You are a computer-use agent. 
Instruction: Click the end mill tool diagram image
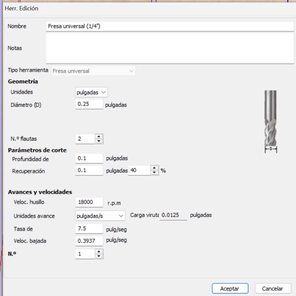(x=270, y=121)
